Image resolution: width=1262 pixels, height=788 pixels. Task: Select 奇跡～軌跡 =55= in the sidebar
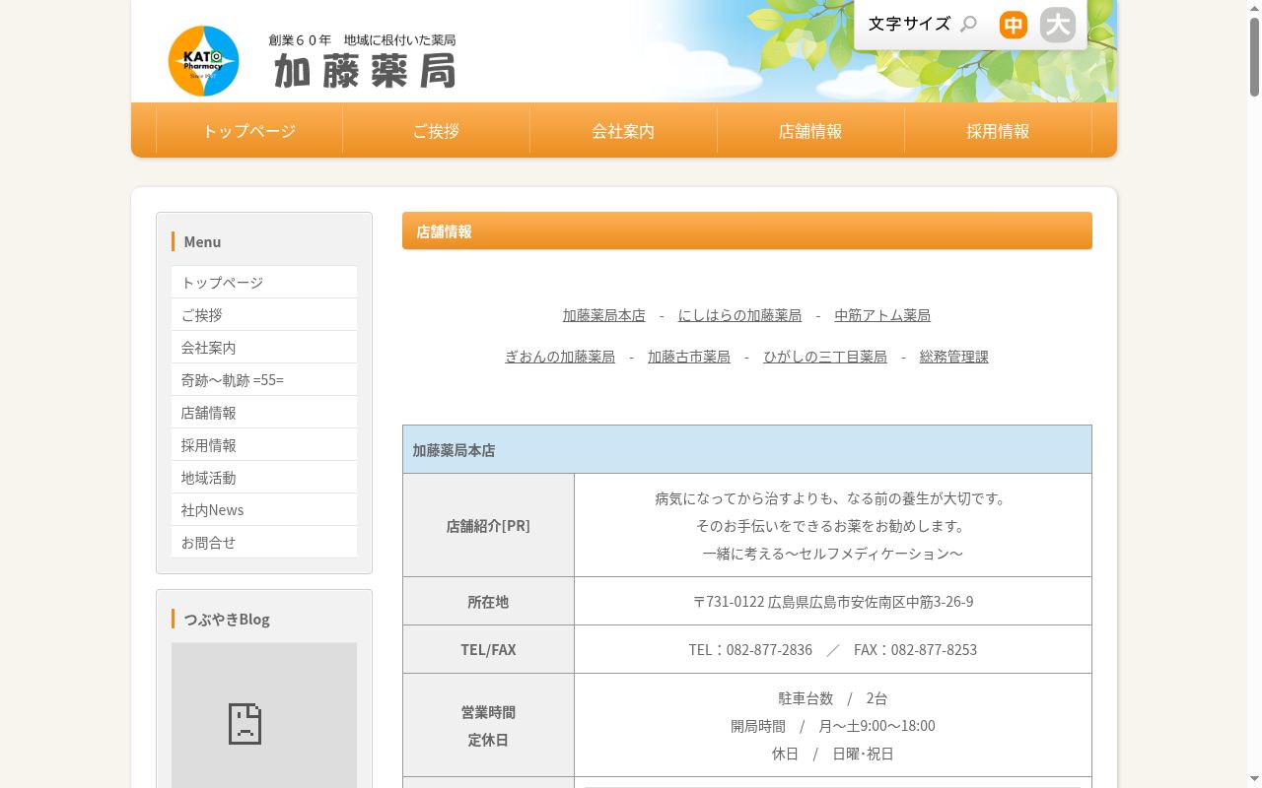click(264, 380)
